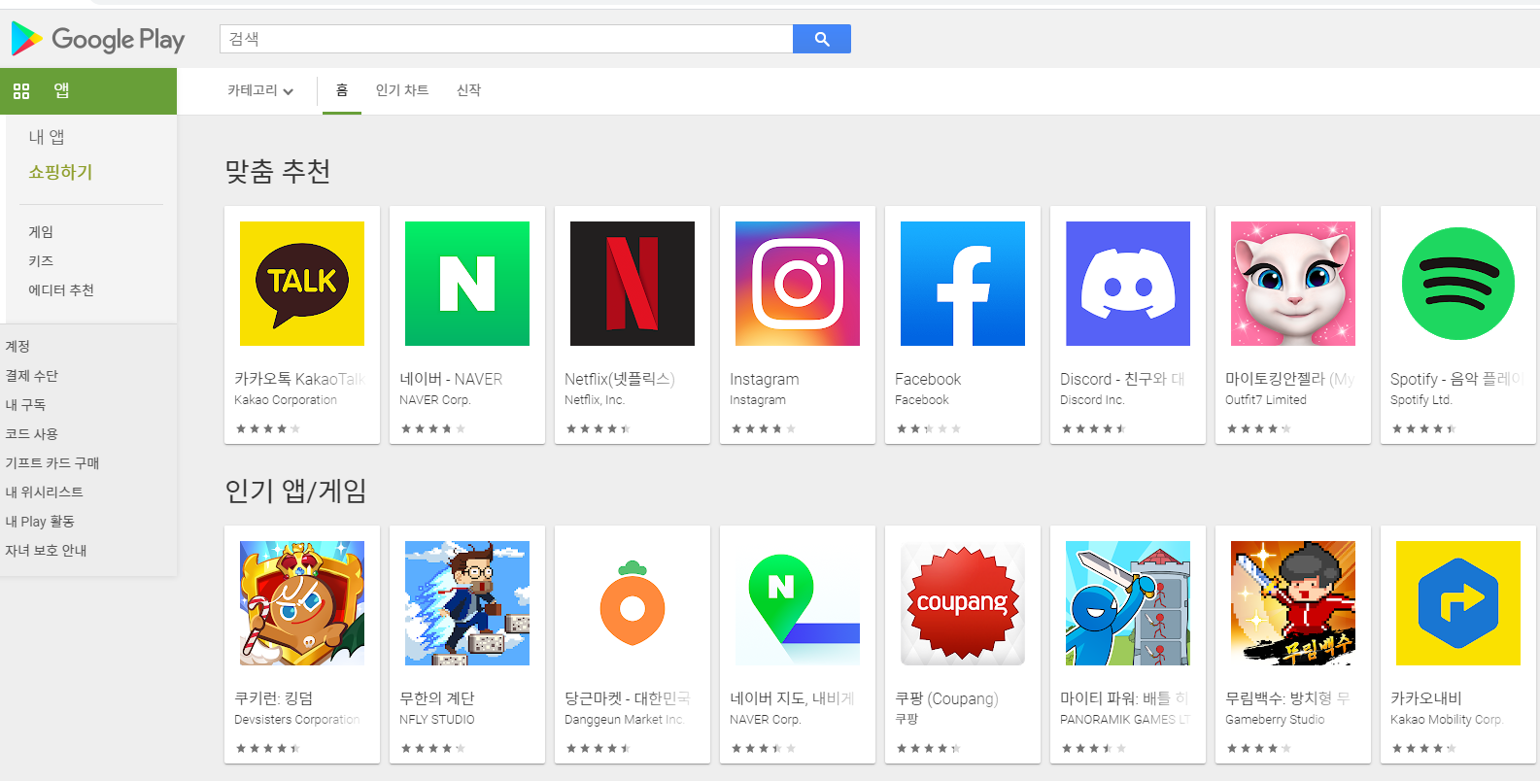1540x781 pixels.
Task: Open the 당근마켓 carrot icon
Action: 633,603
